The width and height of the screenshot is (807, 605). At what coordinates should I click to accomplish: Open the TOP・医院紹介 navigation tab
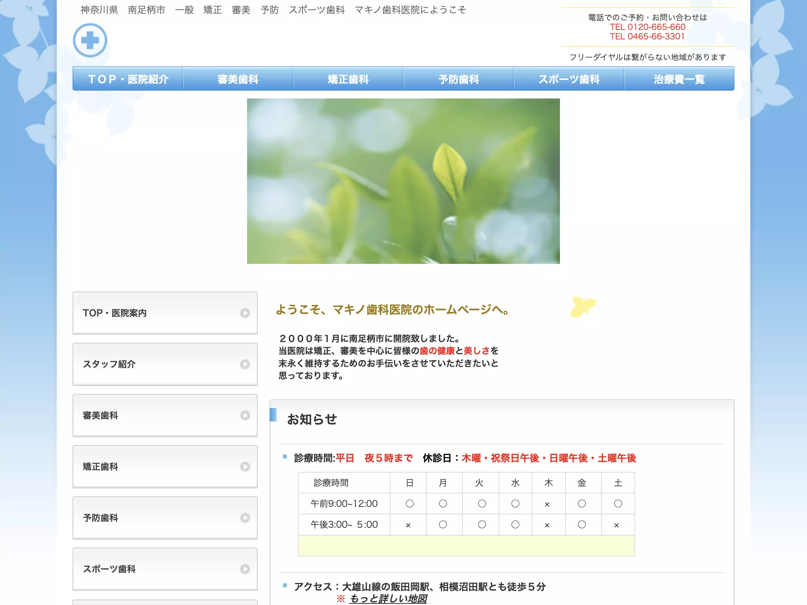point(128,79)
